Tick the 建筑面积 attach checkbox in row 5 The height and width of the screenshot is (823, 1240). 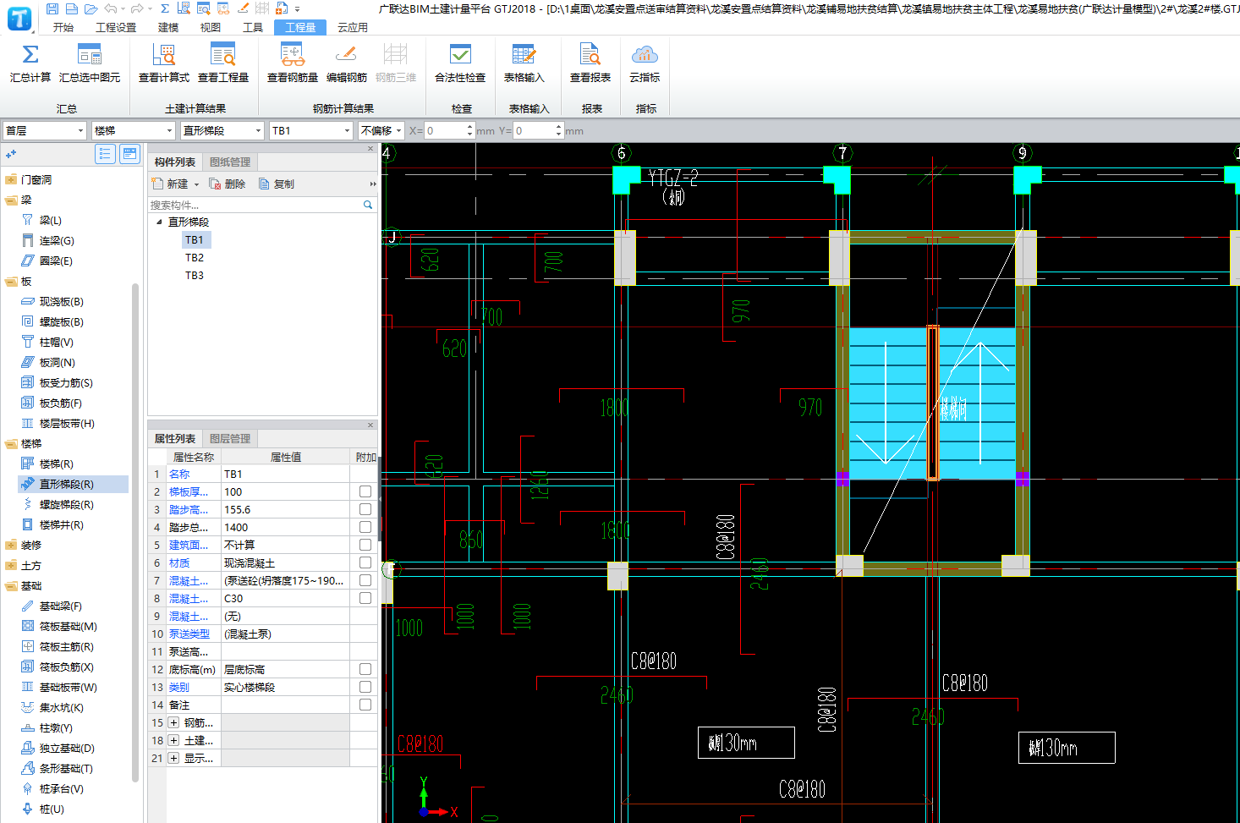(365, 545)
